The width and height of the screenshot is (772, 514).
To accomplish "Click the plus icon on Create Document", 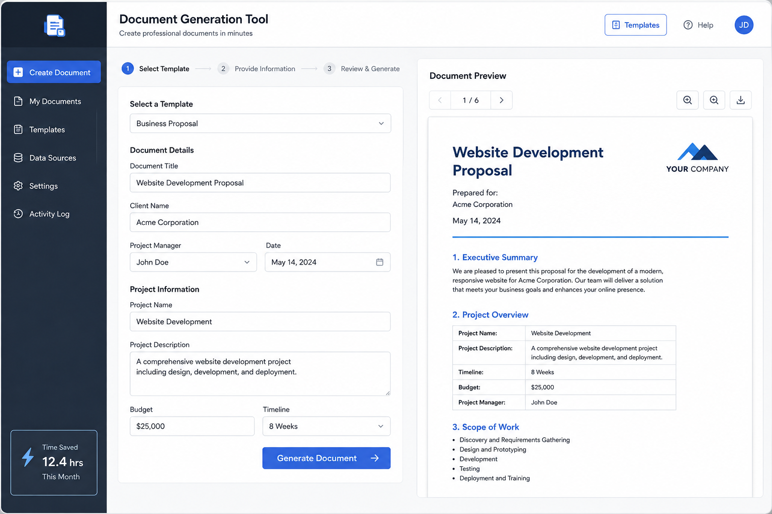I will click(18, 72).
